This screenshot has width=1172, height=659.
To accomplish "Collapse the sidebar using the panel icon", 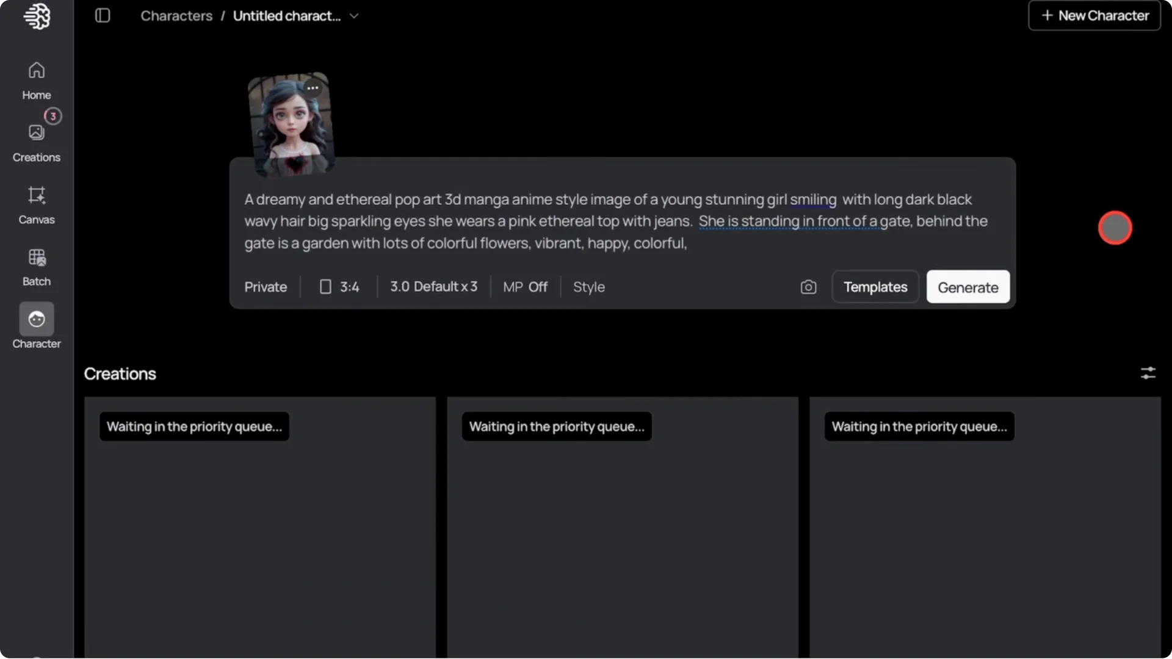I will [103, 15].
